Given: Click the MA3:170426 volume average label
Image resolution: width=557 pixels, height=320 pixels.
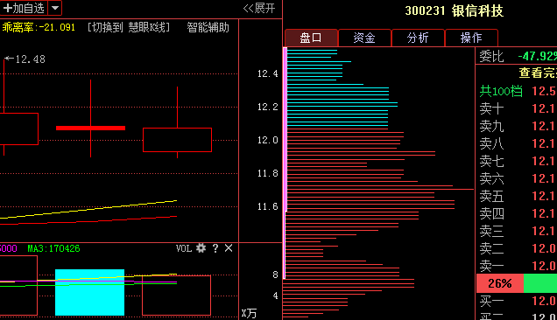Looking at the screenshot, I should pos(53,248).
